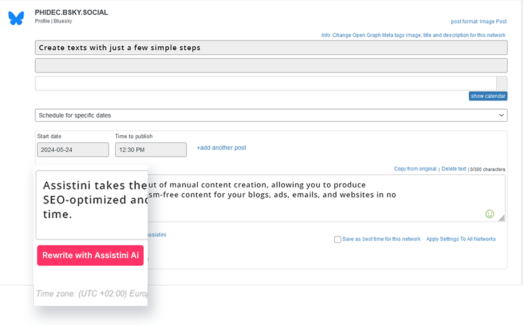Click the empty white URL input field
This screenshot has width=523, height=325.
266,83
